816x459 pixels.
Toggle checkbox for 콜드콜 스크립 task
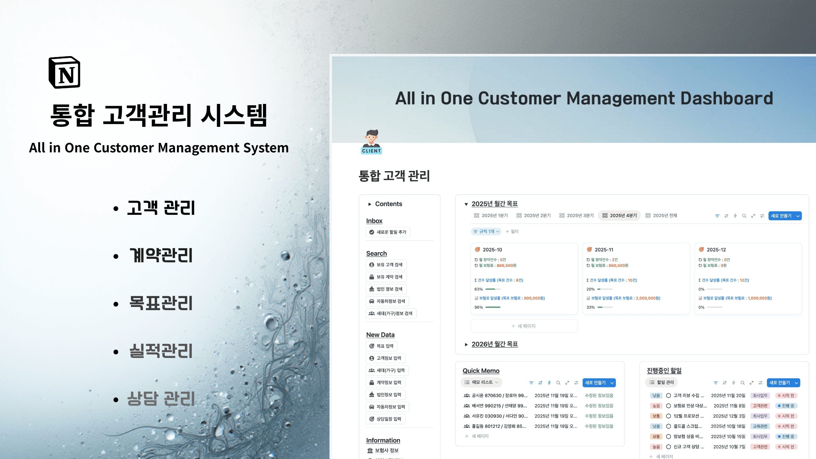coord(668,426)
